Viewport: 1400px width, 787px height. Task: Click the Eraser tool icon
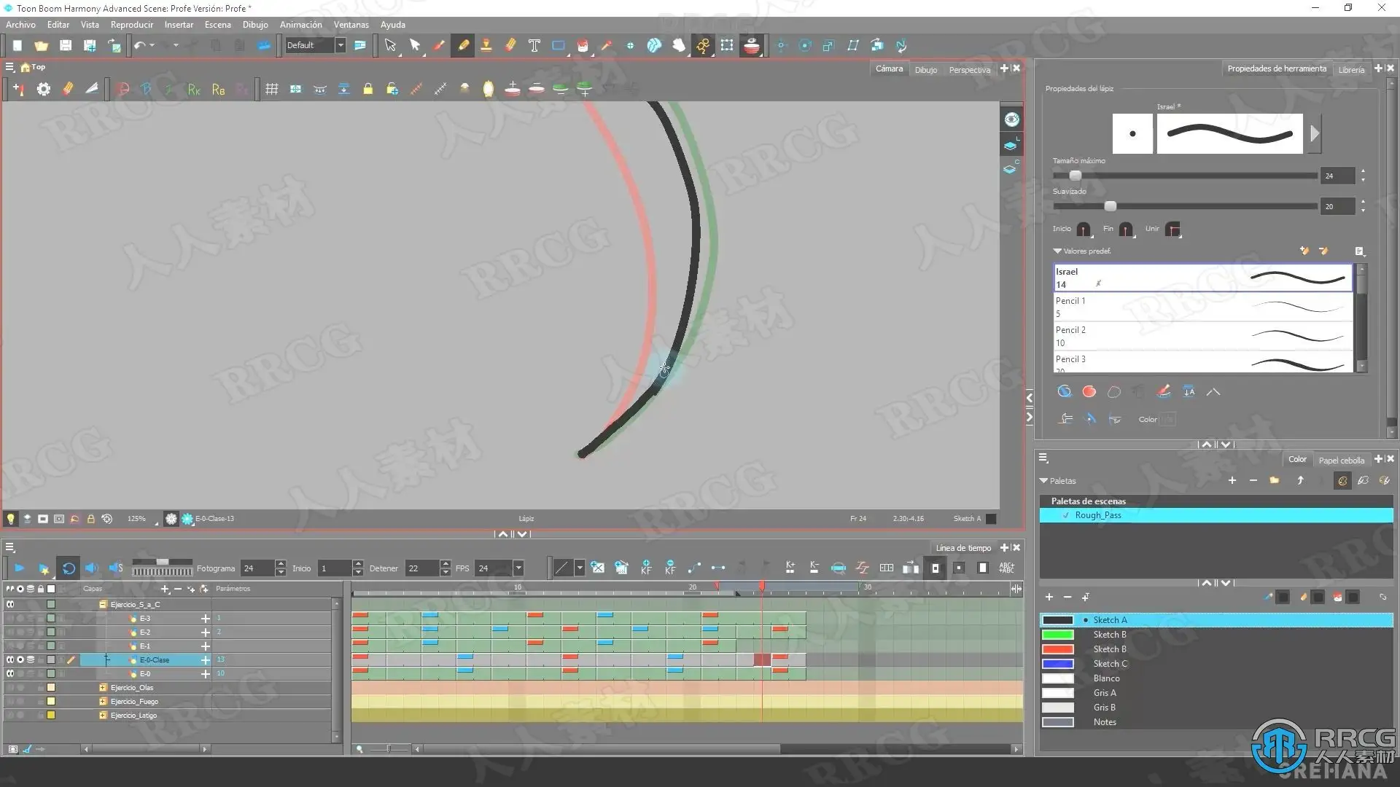tap(510, 45)
